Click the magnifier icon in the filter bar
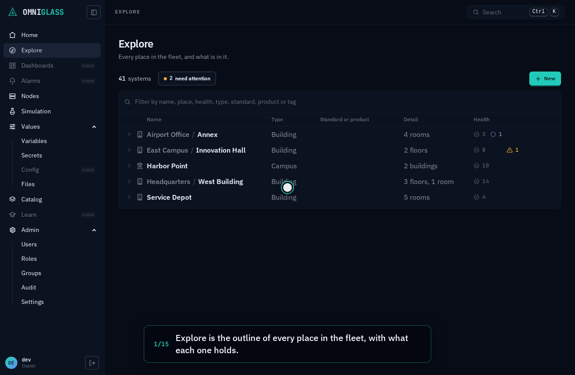Viewport: 575px width, 375px height. click(x=128, y=102)
